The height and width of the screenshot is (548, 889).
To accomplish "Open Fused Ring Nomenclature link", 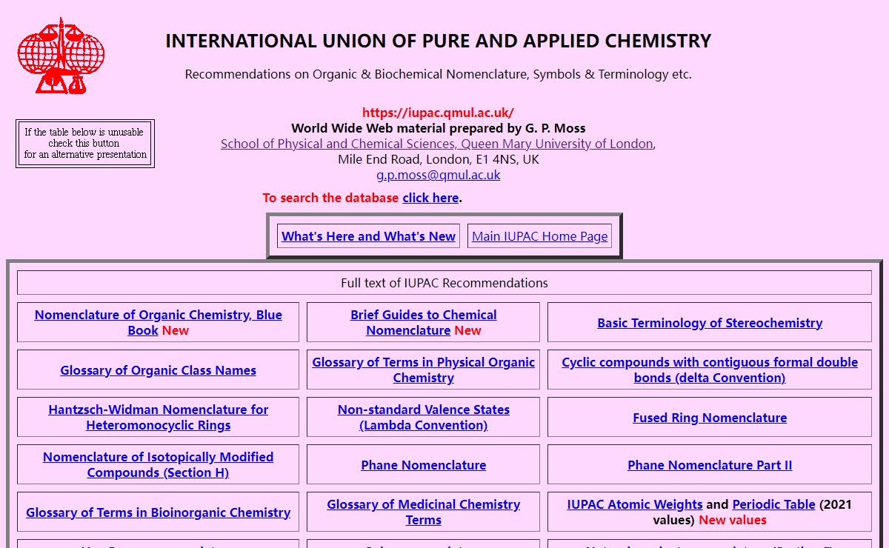I will 710,418.
